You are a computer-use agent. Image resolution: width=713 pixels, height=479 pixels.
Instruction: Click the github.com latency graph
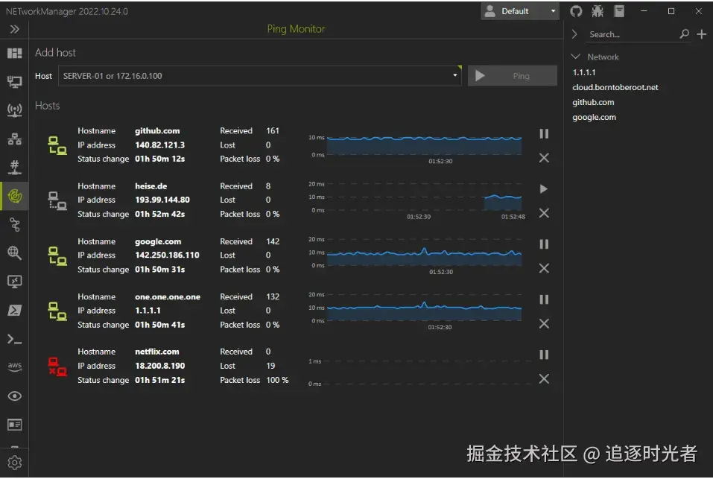[x=423, y=145]
